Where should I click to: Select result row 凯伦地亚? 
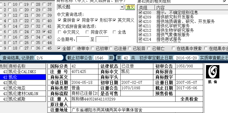coord(23,88)
